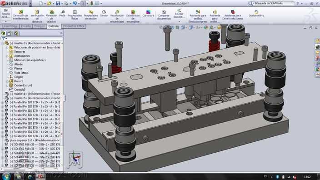Image resolution: width=320 pixels, height=180 pixels.
Task: Open the Productos Office tab
Action: [74, 26]
